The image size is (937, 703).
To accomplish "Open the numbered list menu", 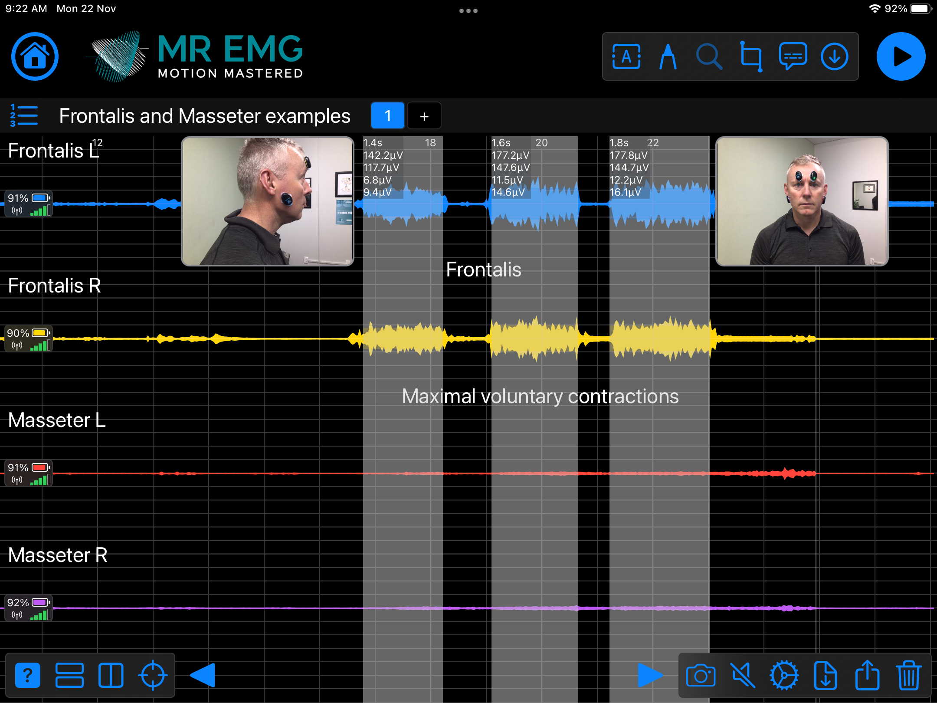I will tap(24, 115).
